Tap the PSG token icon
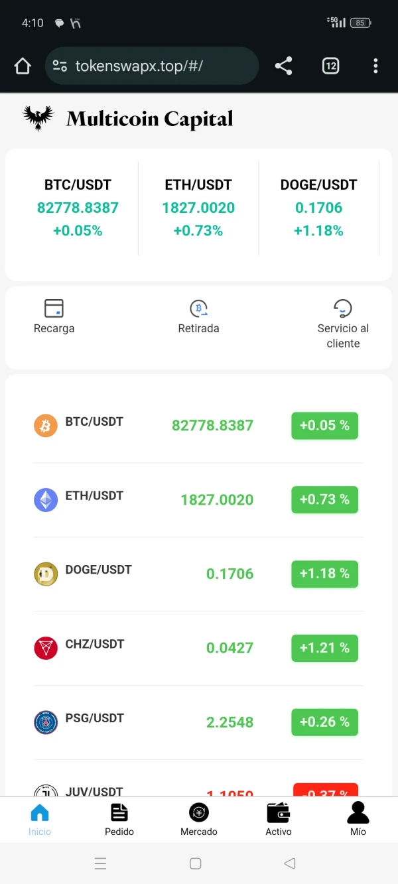 point(46,722)
